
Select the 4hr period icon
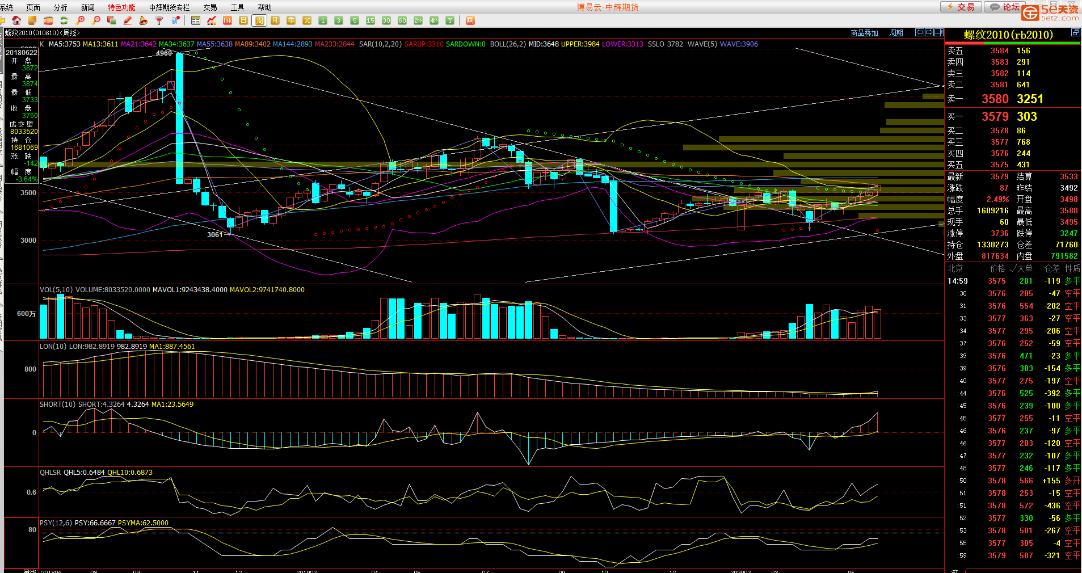click(434, 20)
